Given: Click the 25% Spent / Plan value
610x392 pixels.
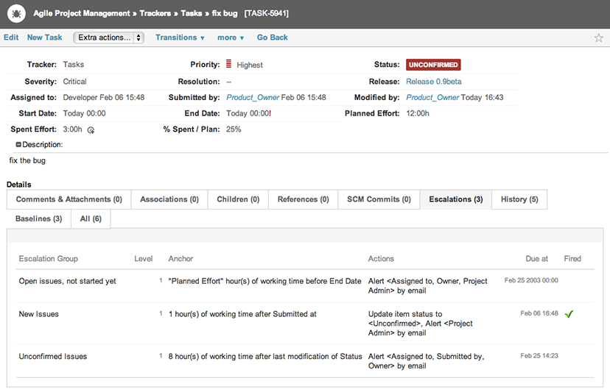Looking at the screenshot, I should coord(234,129).
